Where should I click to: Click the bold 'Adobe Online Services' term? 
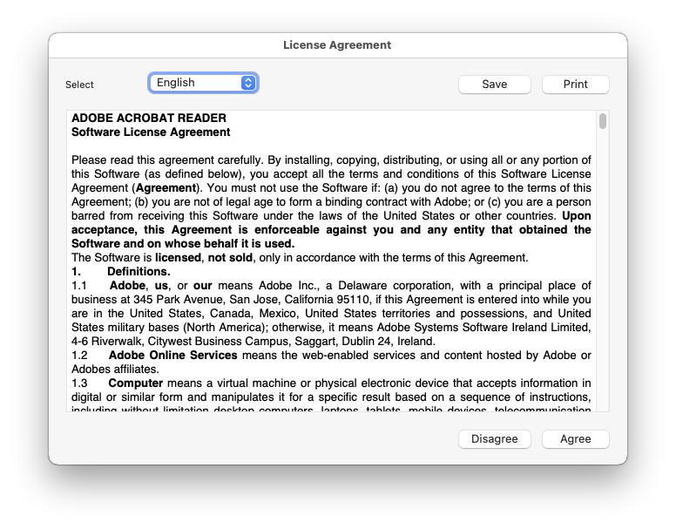(x=172, y=356)
